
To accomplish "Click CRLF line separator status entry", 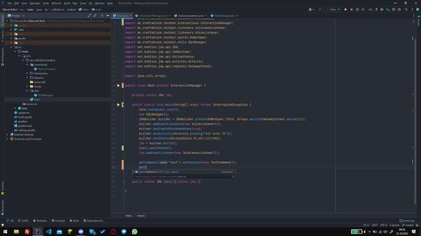I will pyautogui.click(x=374, y=226).
